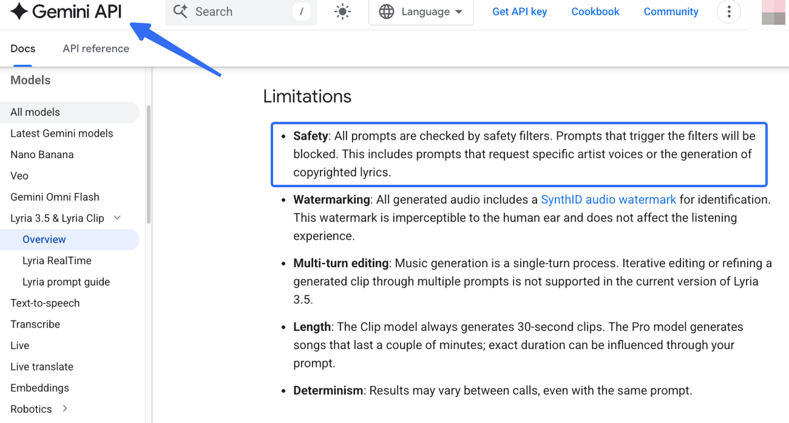Switch to the API reference tab

pyautogui.click(x=96, y=49)
